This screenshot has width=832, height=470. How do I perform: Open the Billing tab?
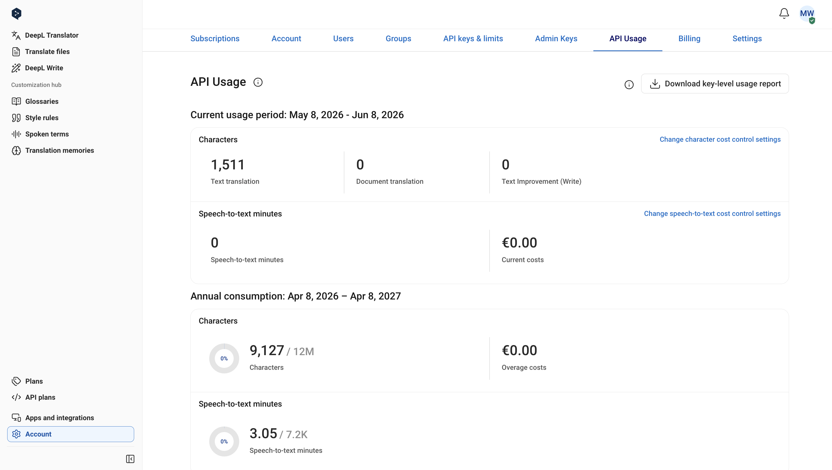click(x=689, y=38)
